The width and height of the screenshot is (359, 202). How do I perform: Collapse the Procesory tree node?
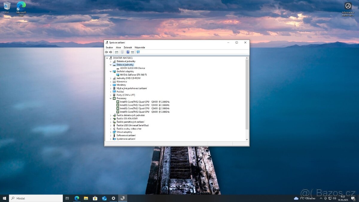click(x=111, y=98)
